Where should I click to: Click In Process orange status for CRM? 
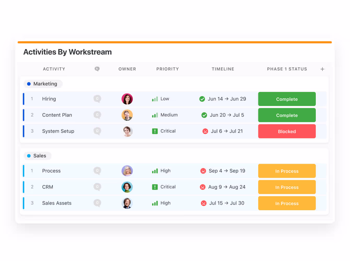click(x=287, y=187)
